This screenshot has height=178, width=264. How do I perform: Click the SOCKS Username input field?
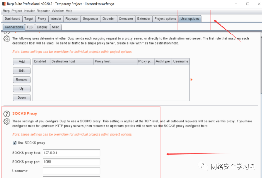pos(71,171)
